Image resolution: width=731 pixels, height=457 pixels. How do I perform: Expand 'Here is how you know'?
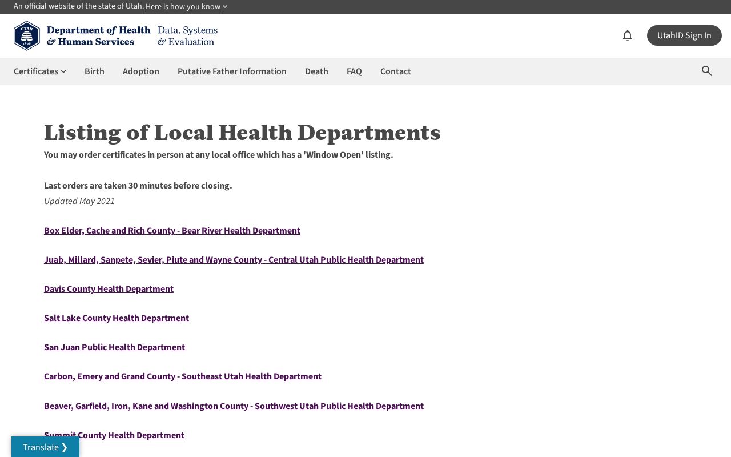[186, 6]
